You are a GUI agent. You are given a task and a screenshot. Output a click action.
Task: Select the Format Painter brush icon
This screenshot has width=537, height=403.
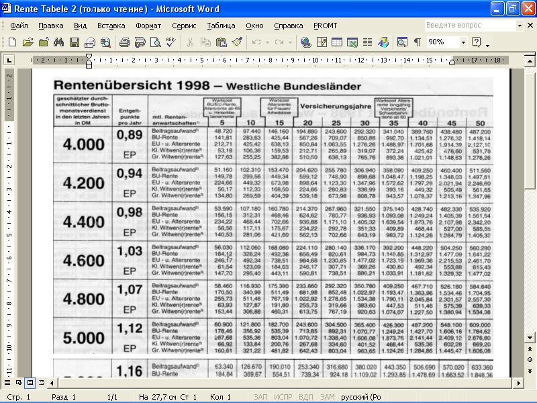click(x=236, y=42)
